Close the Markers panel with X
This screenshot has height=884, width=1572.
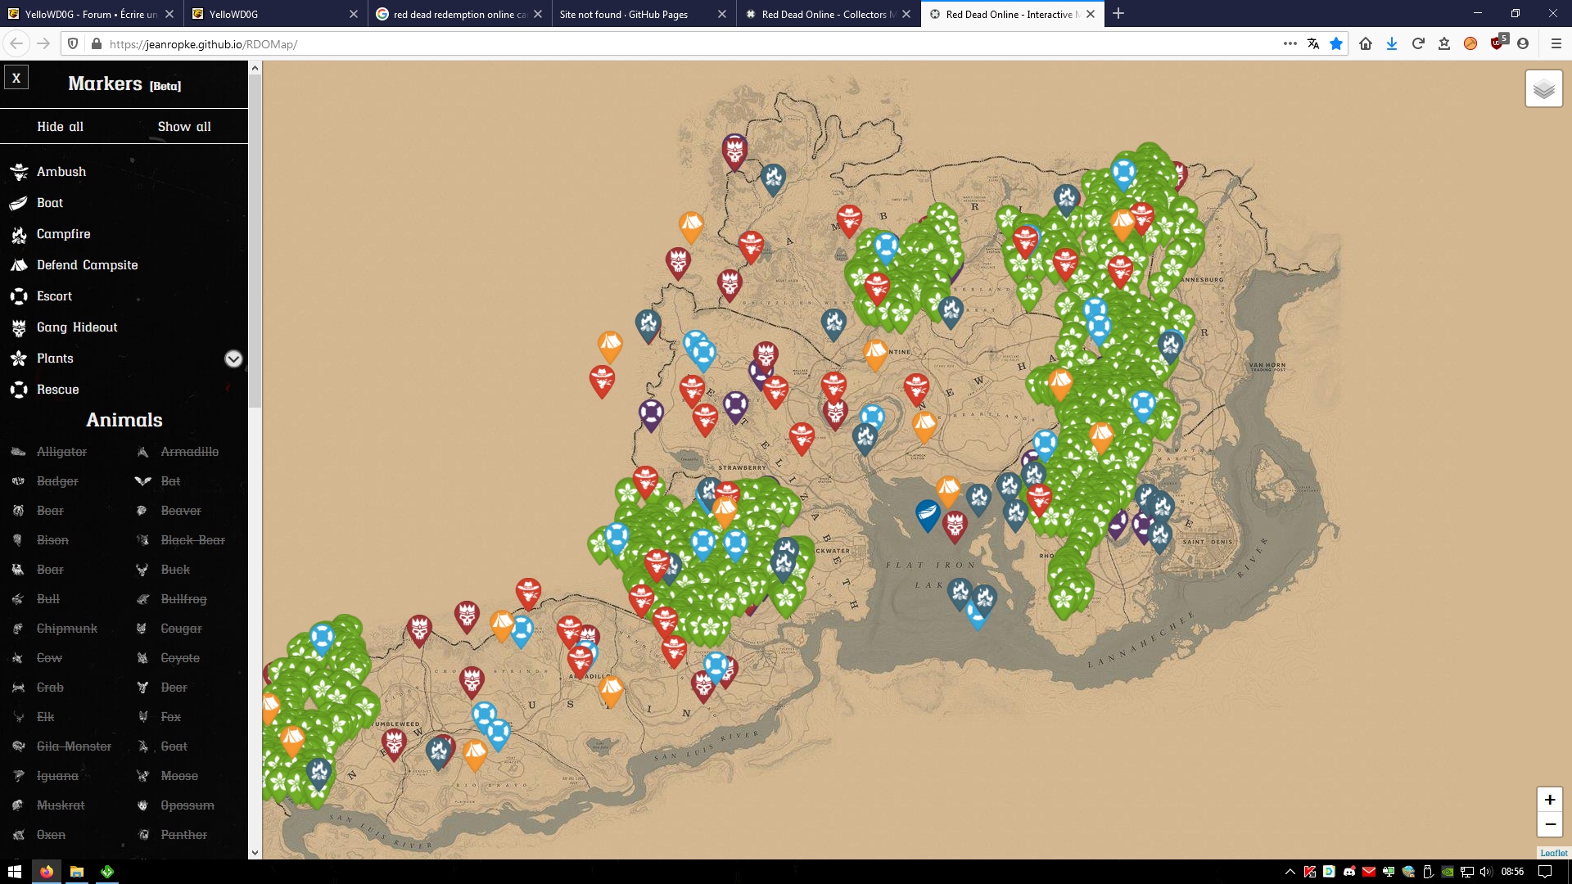click(16, 78)
